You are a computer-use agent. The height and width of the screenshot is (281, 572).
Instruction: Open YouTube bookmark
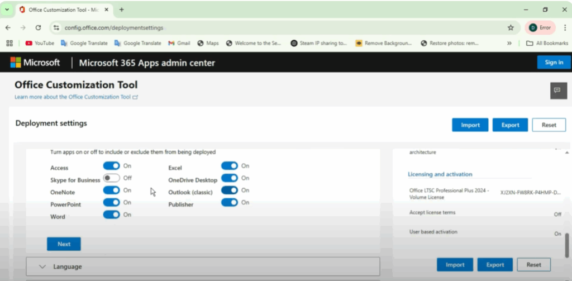40,43
